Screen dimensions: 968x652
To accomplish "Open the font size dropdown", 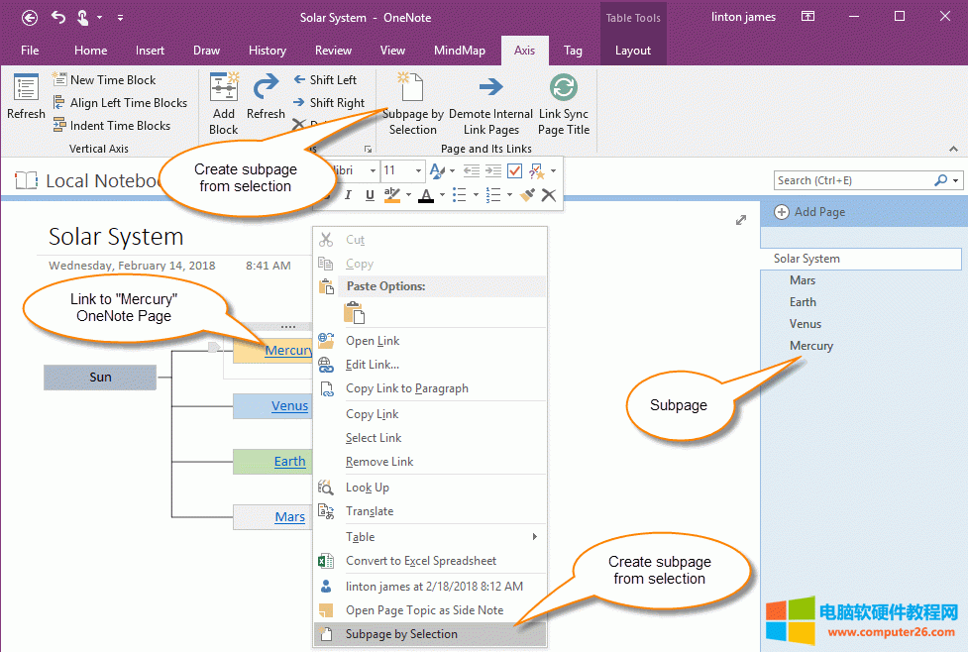I will pos(417,170).
